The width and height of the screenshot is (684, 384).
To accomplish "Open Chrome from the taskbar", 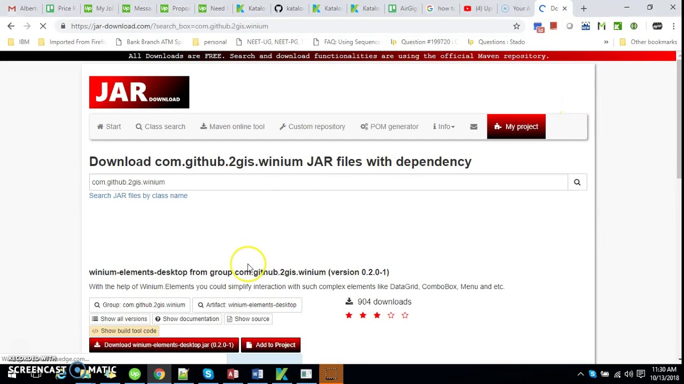I will 159,374.
